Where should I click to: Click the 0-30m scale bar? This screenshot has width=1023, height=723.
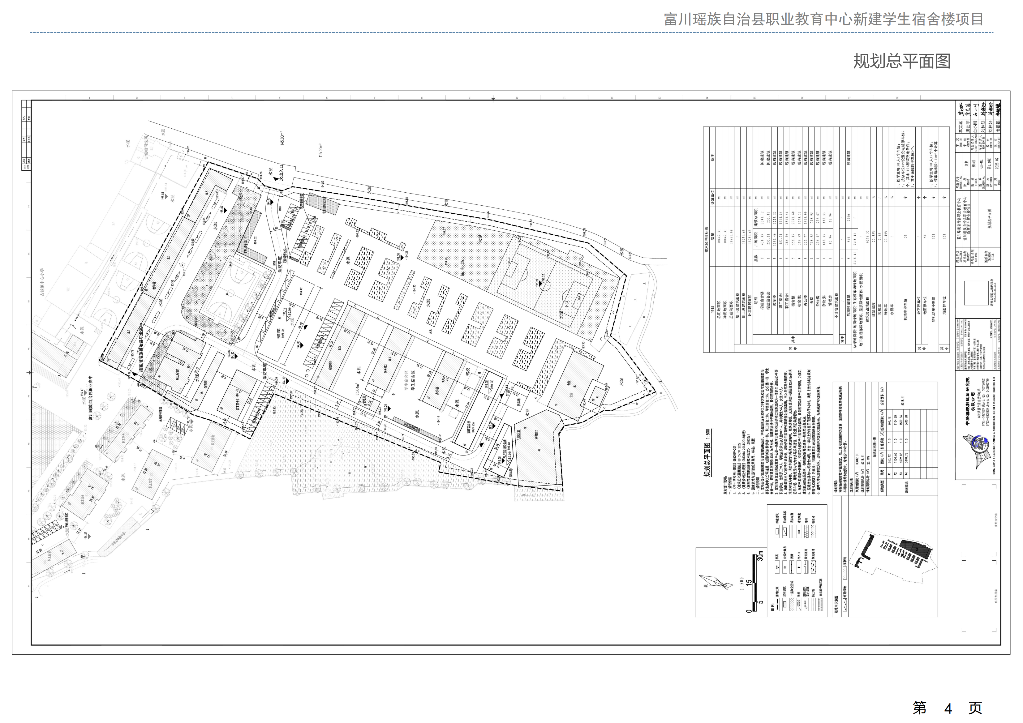(x=755, y=583)
